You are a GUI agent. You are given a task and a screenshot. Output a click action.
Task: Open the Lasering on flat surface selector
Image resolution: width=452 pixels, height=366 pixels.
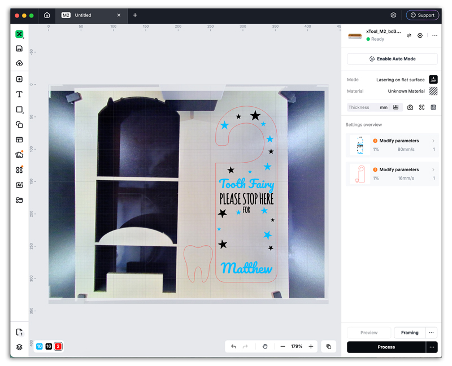tap(401, 80)
